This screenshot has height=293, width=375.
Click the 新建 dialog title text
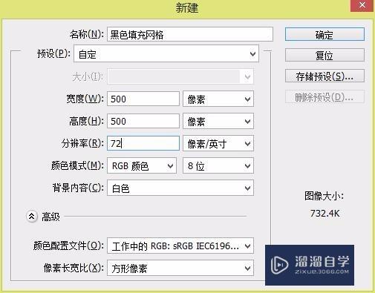[187, 7]
